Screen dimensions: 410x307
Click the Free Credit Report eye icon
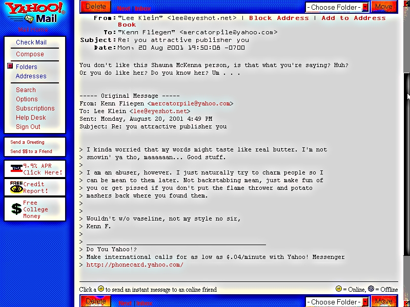(x=16, y=187)
